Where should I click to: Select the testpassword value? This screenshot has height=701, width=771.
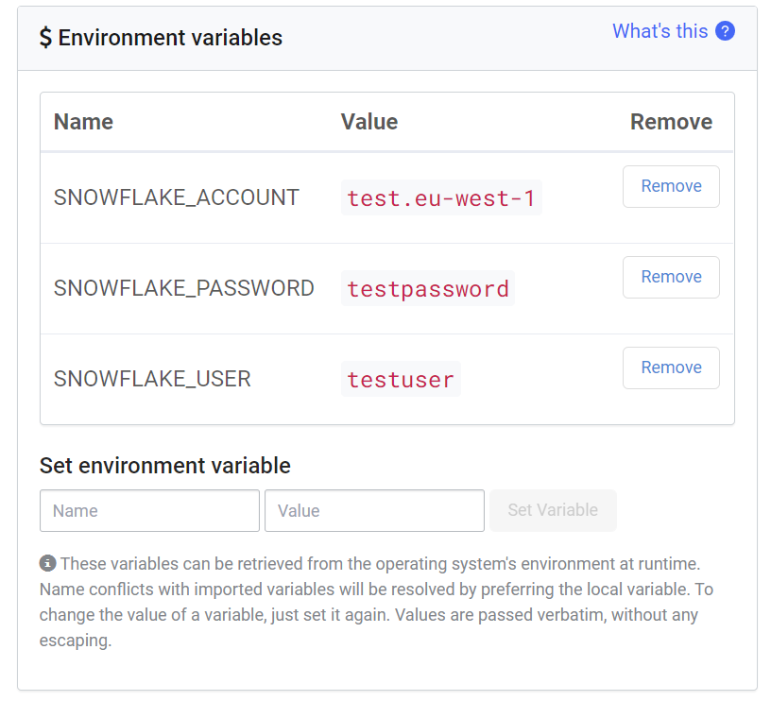click(x=428, y=289)
